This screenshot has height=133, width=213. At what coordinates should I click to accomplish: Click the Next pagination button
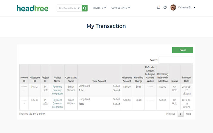point(188,114)
